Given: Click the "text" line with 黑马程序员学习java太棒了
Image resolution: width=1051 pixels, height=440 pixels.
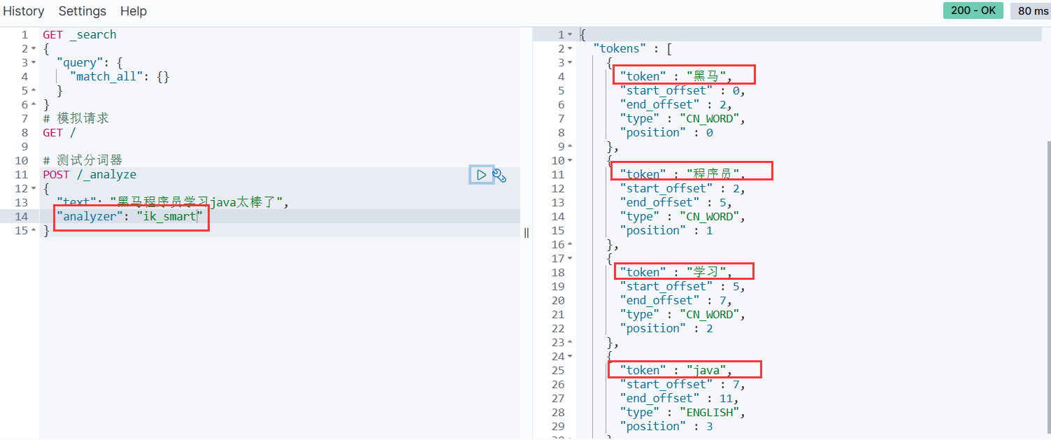Looking at the screenshot, I should tap(173, 203).
